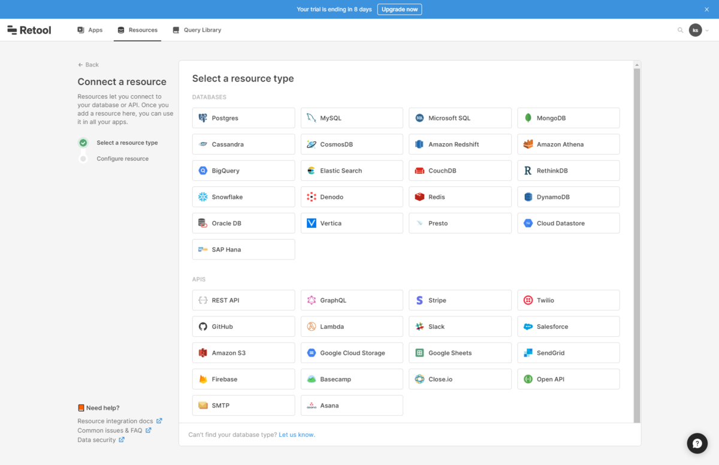Click the Postgres elephant icon
Image resolution: width=719 pixels, height=465 pixels.
(203, 118)
